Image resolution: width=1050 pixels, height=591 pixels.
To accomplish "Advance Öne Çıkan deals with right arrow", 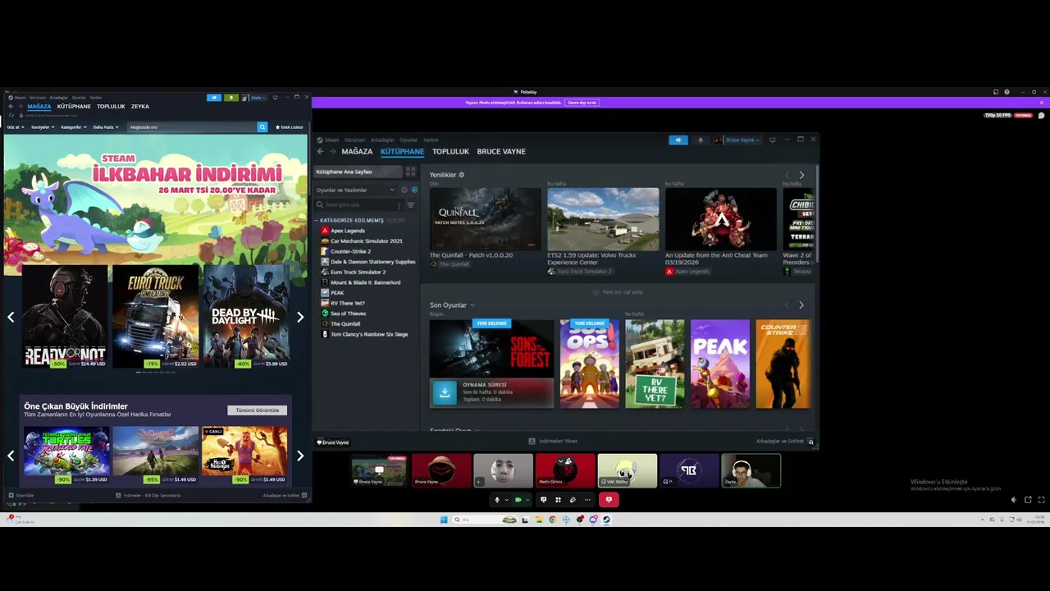I will click(300, 456).
